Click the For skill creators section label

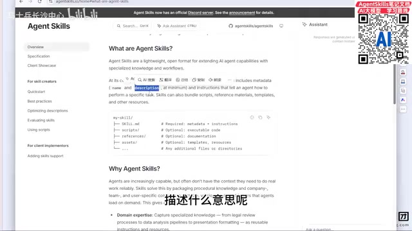tap(42, 81)
